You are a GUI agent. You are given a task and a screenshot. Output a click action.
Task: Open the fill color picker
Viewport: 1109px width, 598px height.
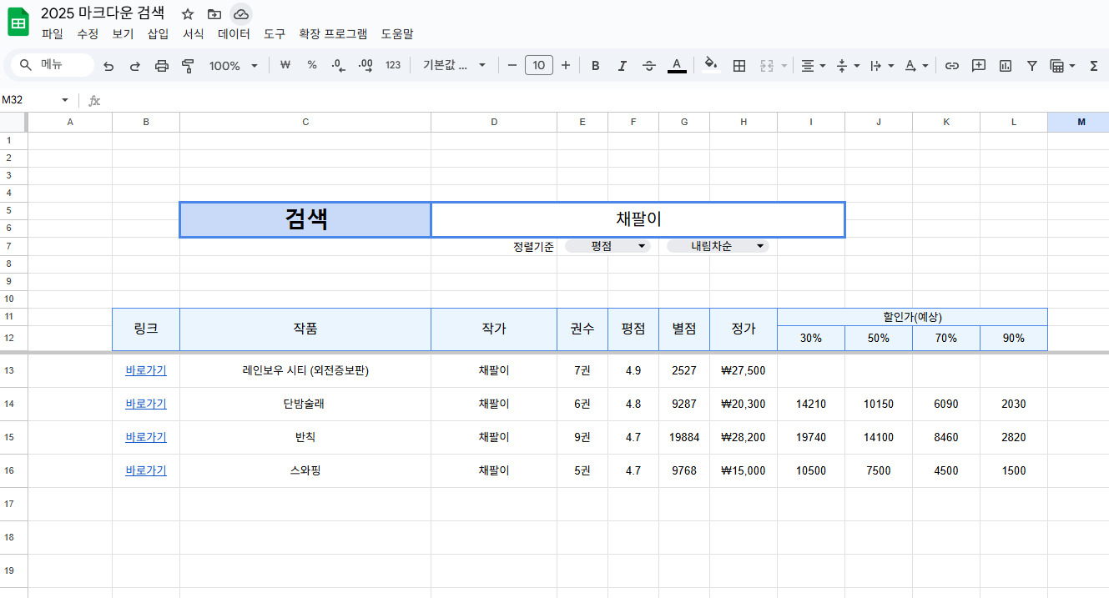tap(710, 66)
